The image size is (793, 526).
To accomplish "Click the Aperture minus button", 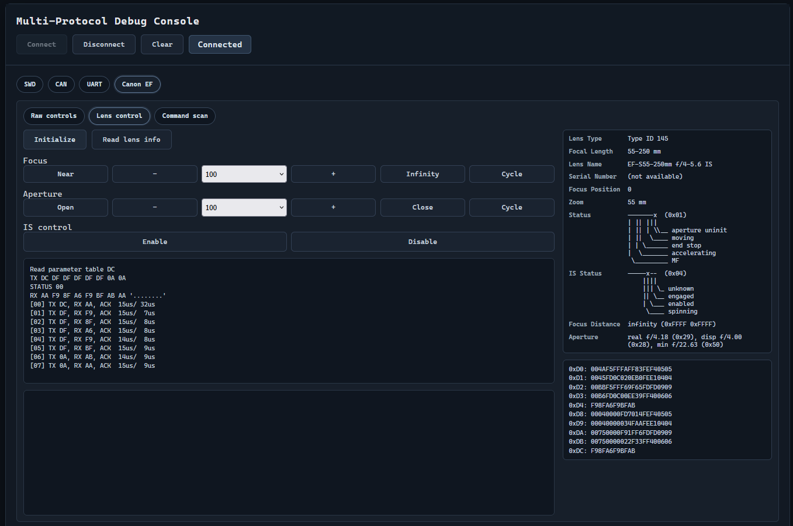I will tap(155, 207).
